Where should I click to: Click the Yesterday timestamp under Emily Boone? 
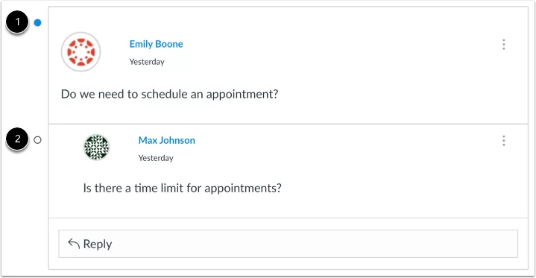click(x=147, y=62)
